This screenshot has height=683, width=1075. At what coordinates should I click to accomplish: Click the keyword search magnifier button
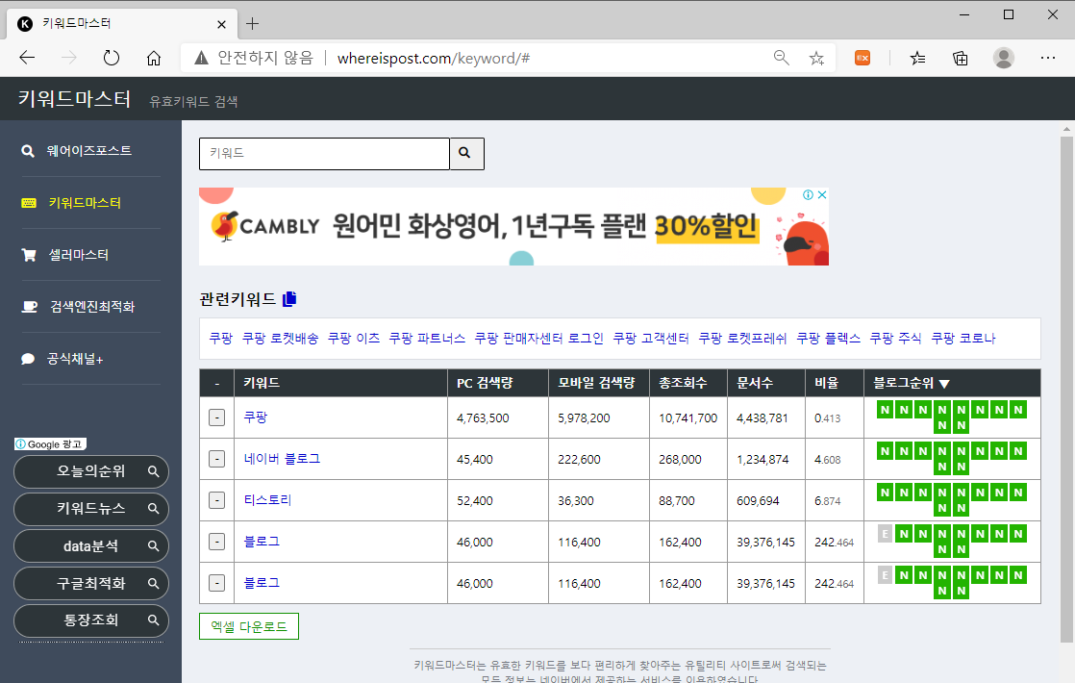tap(466, 154)
